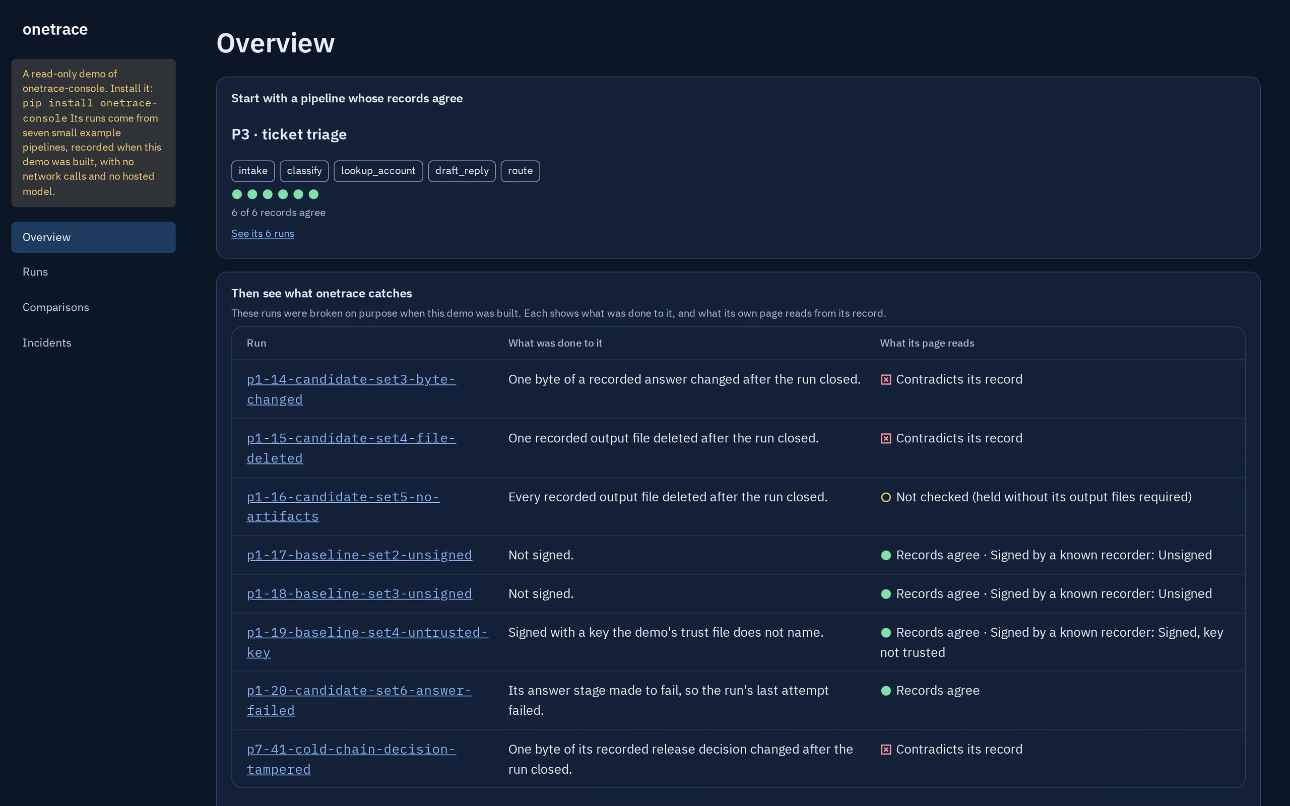Click the Overview page title
Screen dimensions: 1290x806
coord(276,43)
